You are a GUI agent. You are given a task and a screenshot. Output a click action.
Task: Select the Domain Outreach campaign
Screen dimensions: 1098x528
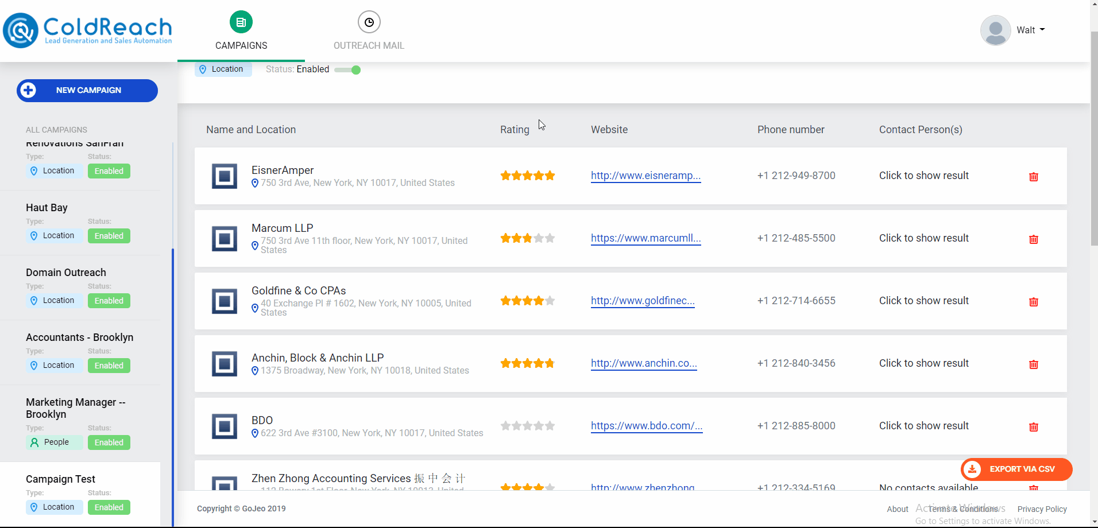[x=66, y=273]
